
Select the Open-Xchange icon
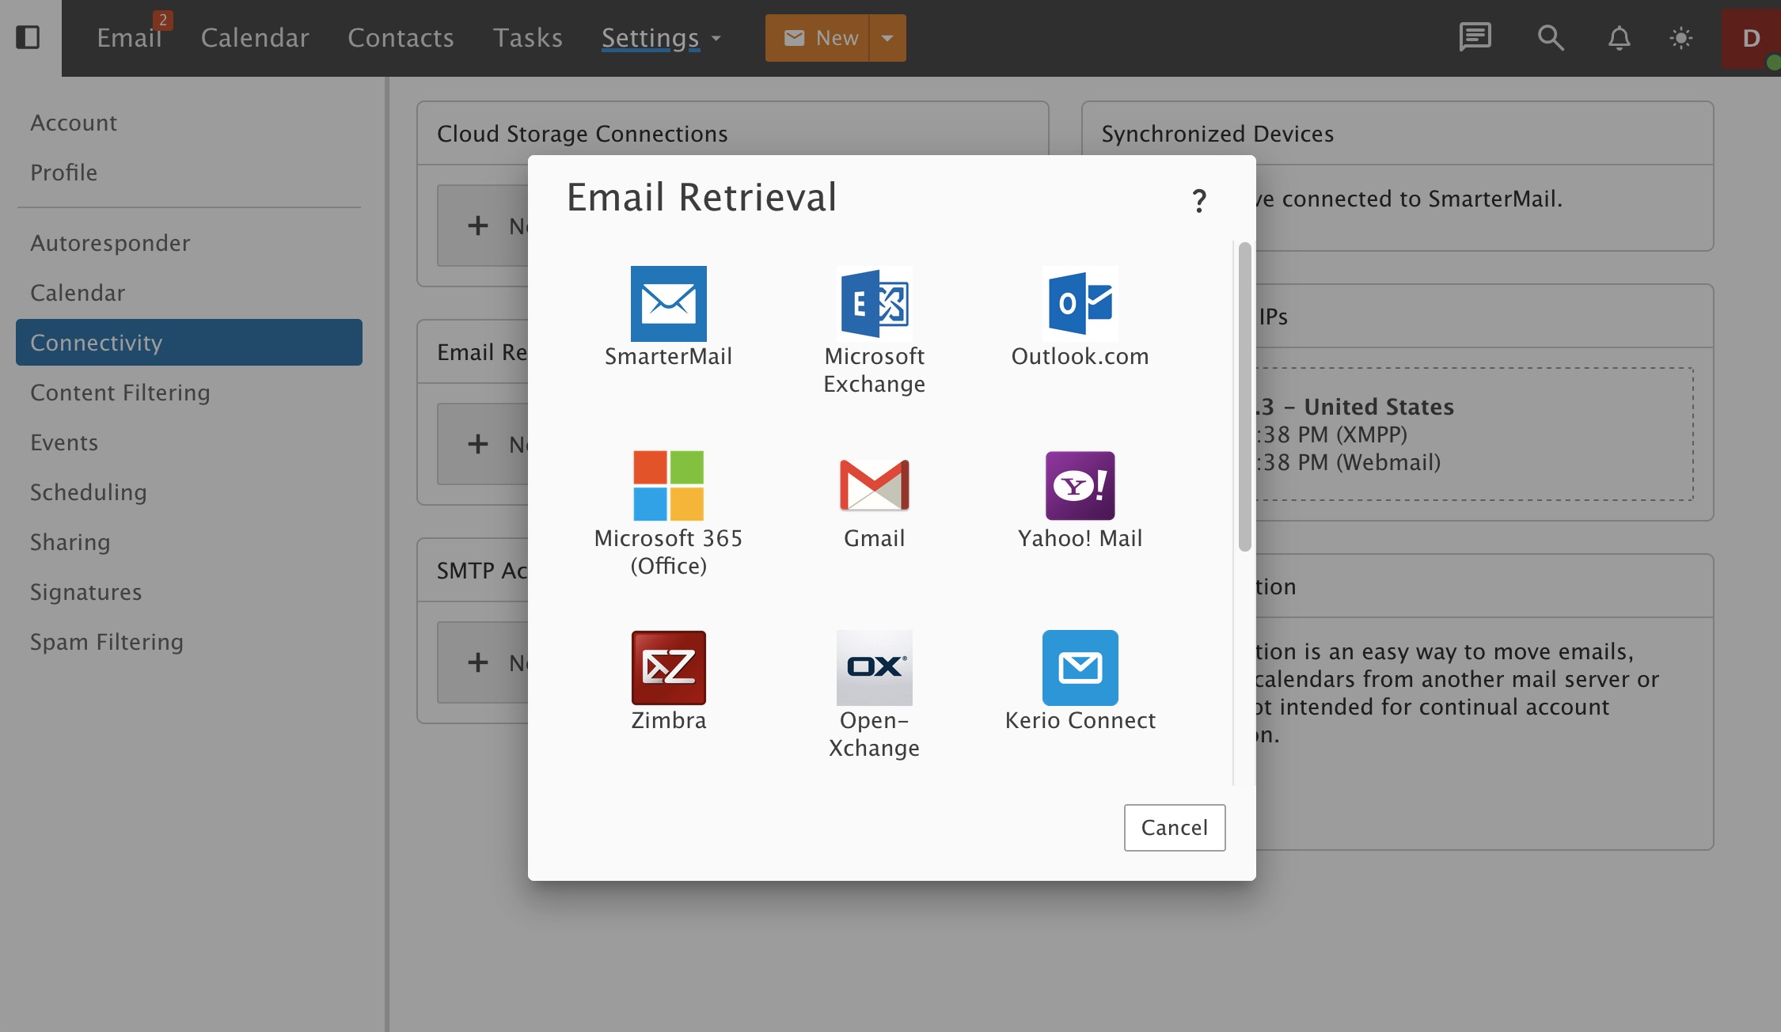coord(874,667)
